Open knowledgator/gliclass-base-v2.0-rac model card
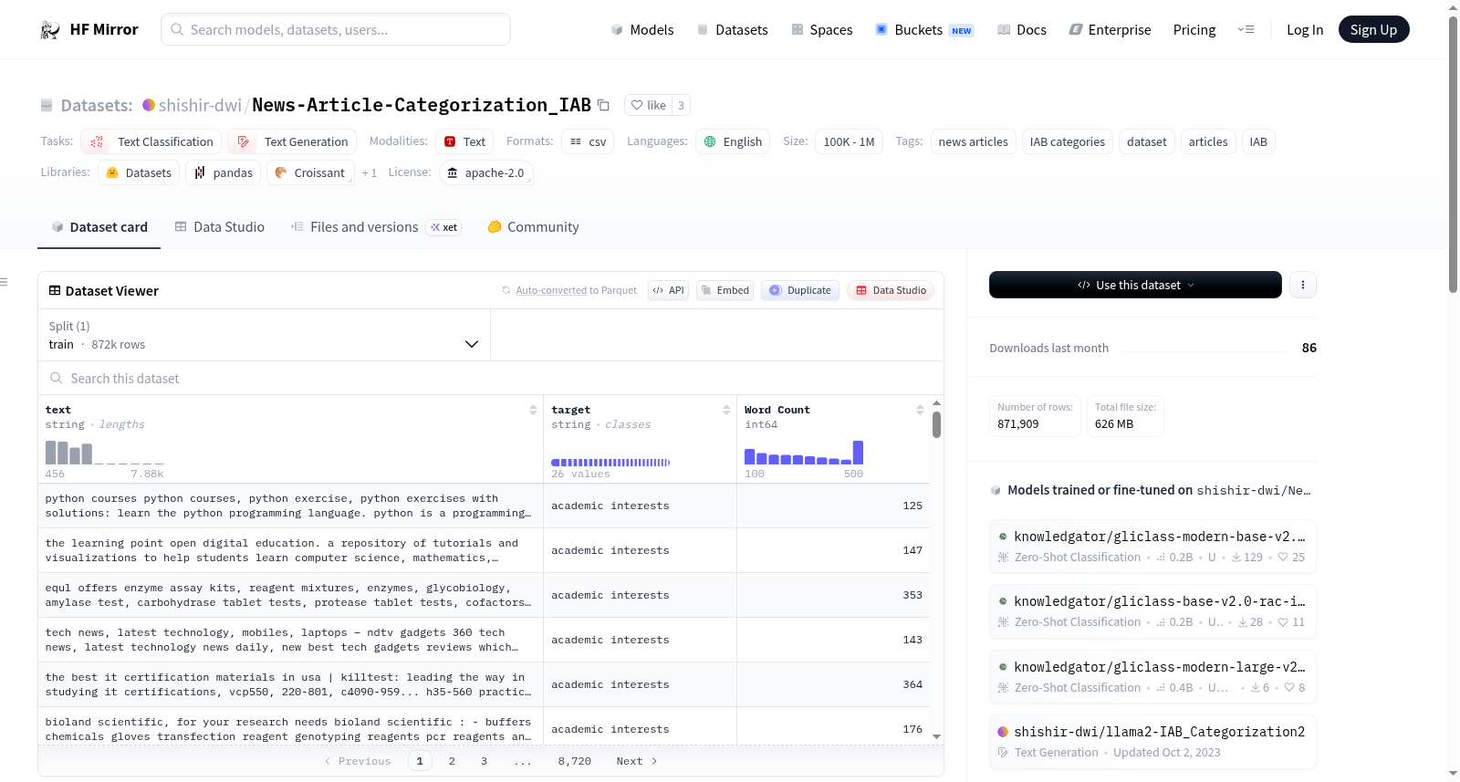This screenshot has height=782, width=1460. pos(1152,610)
